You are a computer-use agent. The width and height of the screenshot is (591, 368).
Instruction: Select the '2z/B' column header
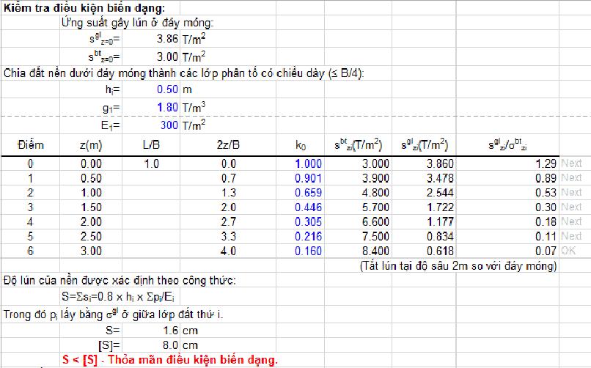click(229, 145)
